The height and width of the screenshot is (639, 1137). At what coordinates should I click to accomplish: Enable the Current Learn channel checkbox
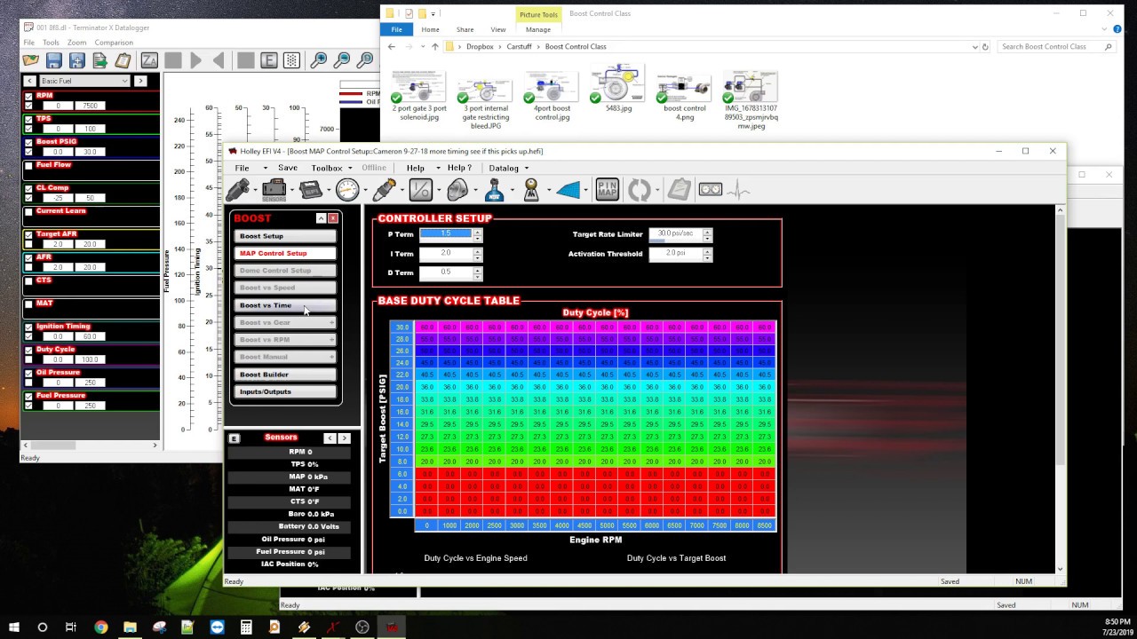point(28,212)
